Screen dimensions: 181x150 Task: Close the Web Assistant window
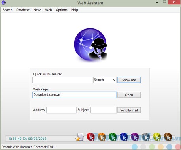click(174, 2)
